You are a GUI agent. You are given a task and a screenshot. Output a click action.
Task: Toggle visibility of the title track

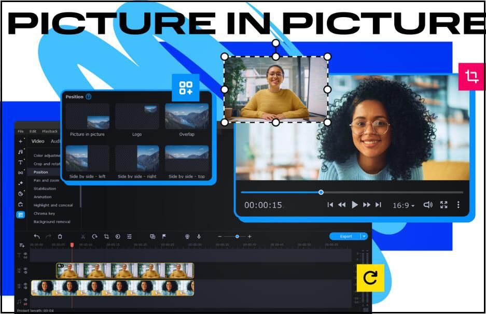tap(25, 254)
